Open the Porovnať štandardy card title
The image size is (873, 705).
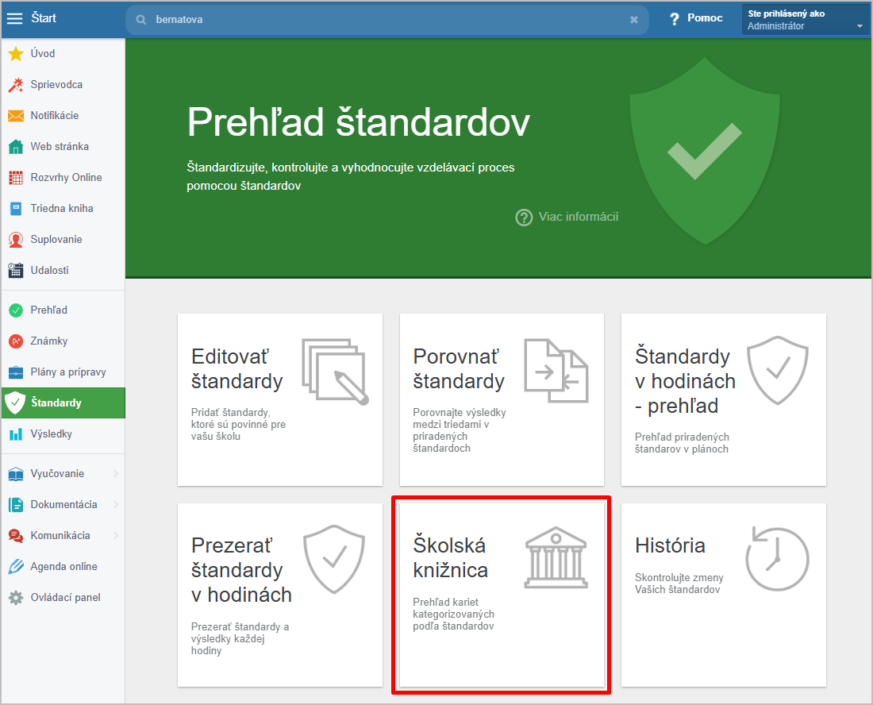pos(458,368)
